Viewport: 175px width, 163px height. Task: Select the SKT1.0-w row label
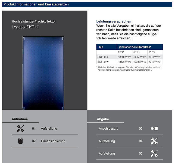[103, 62]
